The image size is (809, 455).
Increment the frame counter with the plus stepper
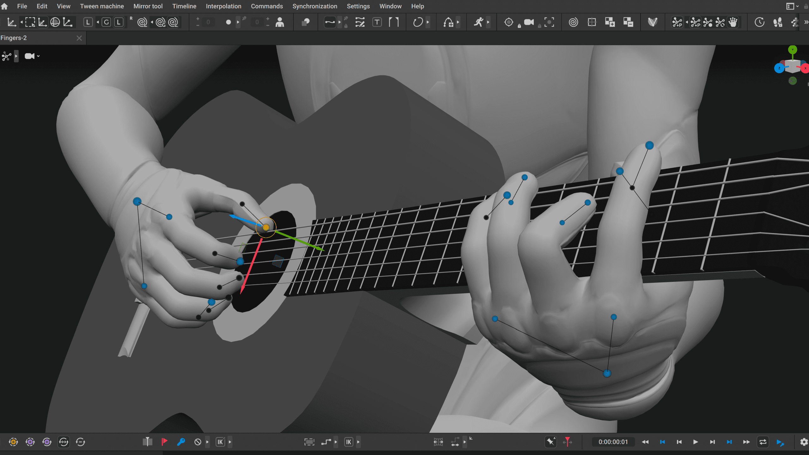click(197, 19)
